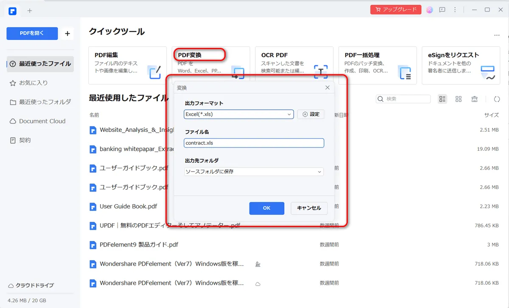Click the PDFを開く button

point(32,33)
